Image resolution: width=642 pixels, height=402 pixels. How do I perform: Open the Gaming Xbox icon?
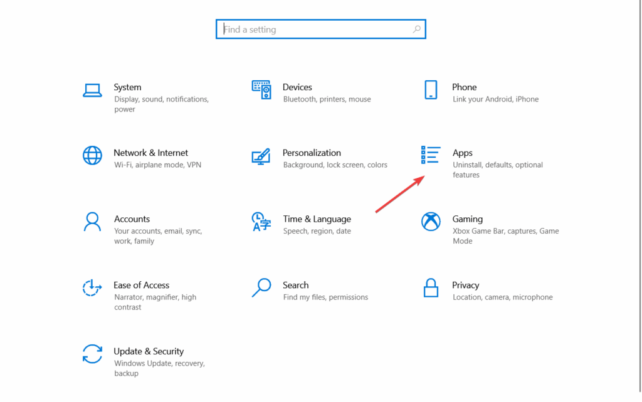tap(431, 221)
